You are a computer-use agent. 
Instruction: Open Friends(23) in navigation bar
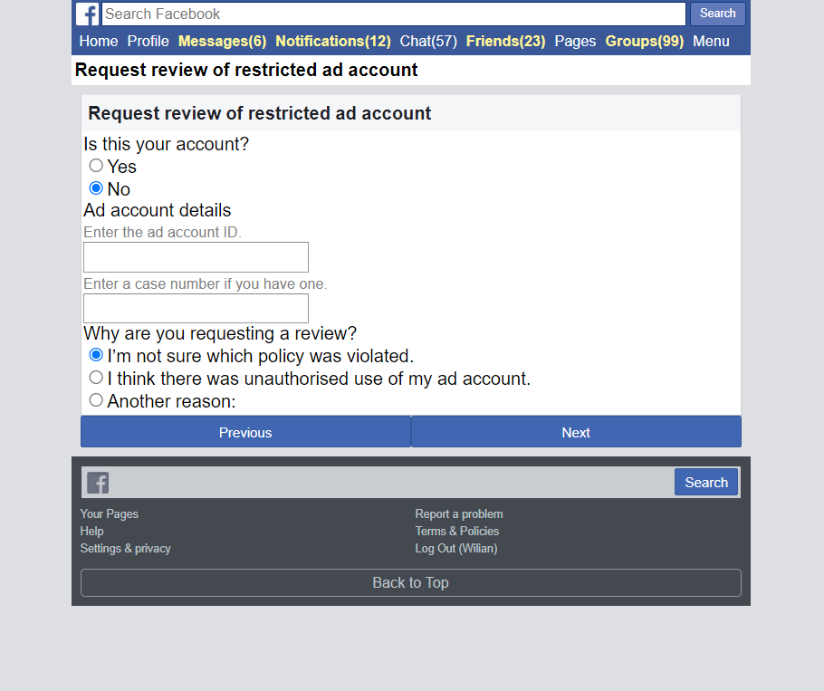[x=505, y=41]
